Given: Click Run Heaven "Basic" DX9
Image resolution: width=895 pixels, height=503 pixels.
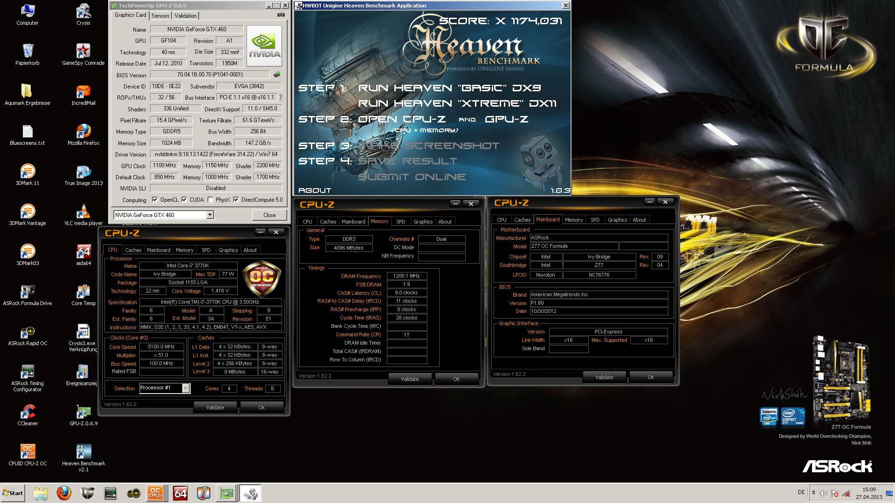Looking at the screenshot, I should 449,88.
